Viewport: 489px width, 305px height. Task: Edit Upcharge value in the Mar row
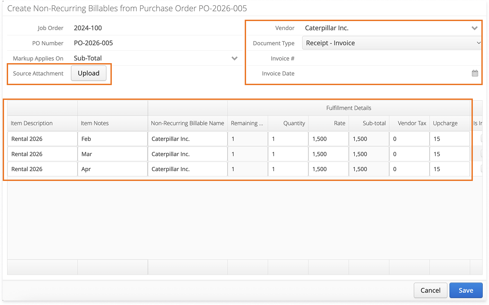tap(449, 154)
